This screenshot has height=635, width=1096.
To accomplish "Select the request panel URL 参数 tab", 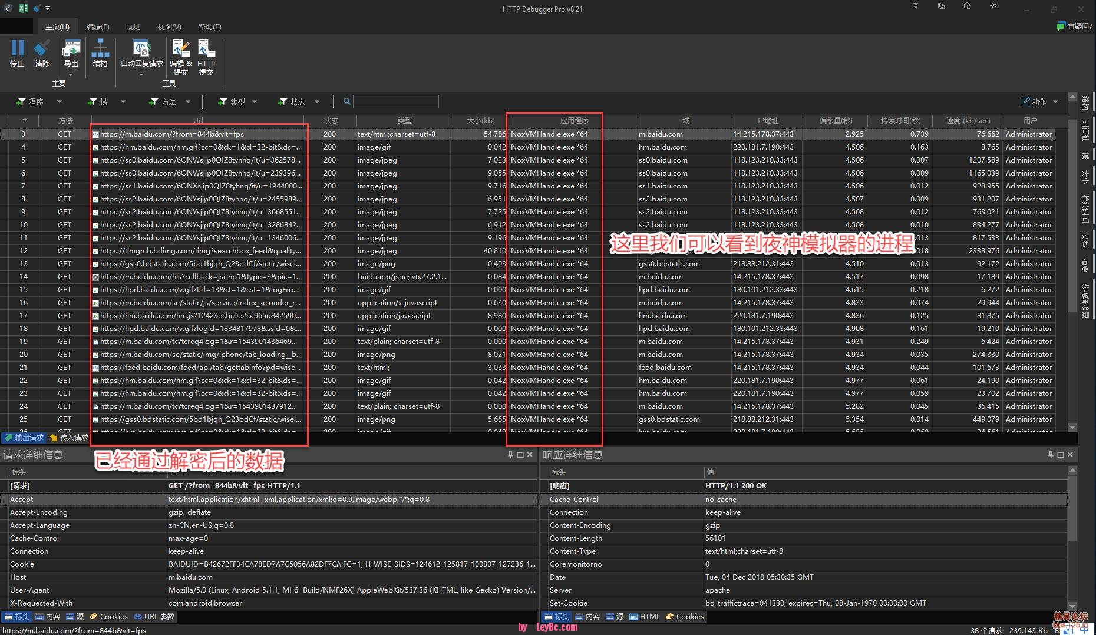I will pyautogui.click(x=154, y=617).
